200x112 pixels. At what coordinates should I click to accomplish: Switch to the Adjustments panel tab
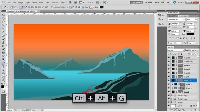[x=173, y=13]
